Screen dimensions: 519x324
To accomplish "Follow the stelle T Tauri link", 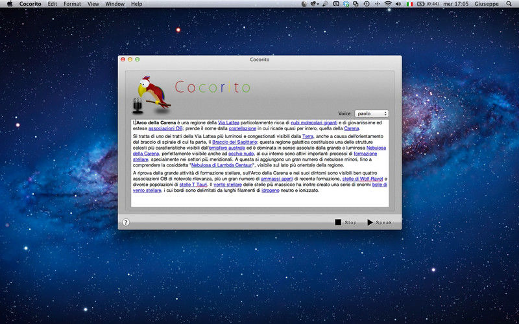I will tap(193, 185).
